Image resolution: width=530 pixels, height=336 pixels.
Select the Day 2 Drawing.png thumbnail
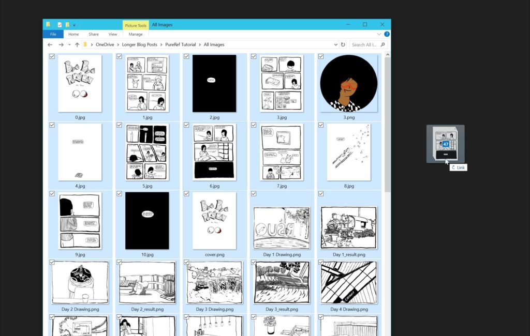click(80, 282)
